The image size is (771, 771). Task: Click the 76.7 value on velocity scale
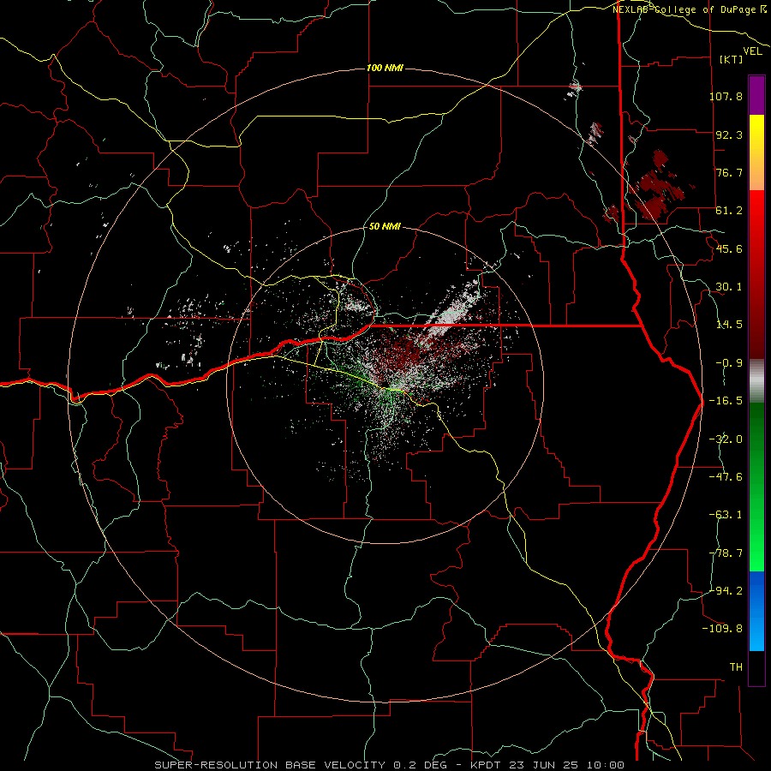point(729,172)
